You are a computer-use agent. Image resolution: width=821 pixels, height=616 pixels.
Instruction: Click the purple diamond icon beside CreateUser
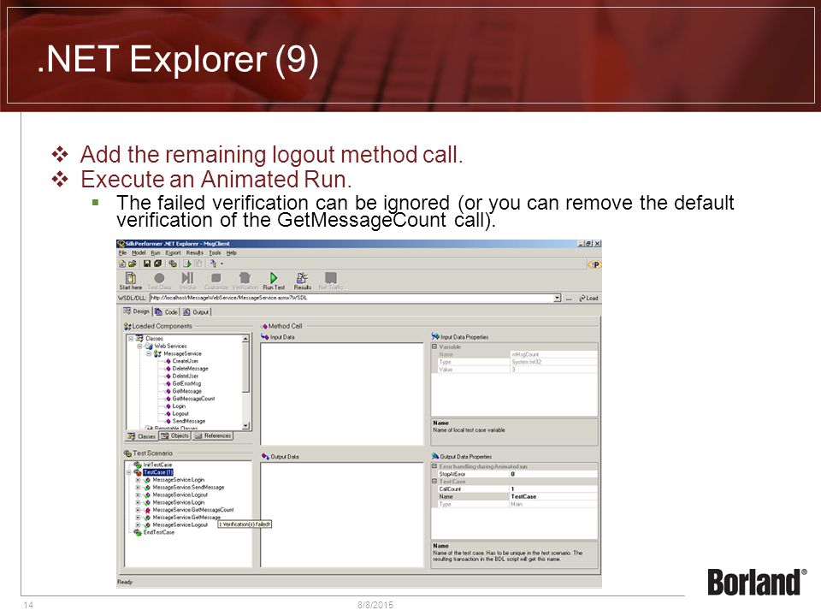[x=168, y=361]
